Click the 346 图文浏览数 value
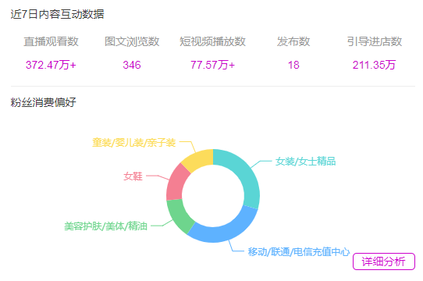Screen dimensions: 423x281 coord(132,65)
